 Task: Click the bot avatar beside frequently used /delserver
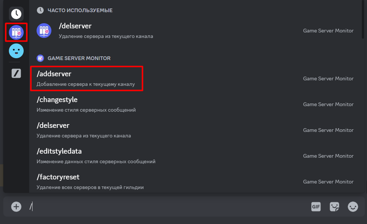44,31
